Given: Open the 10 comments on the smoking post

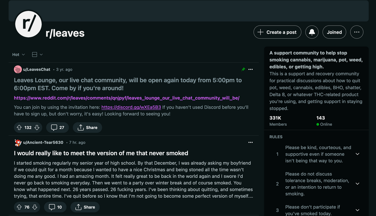Looking at the screenshot, I should (x=55, y=207).
